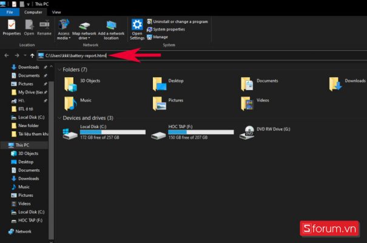Screen dimensions: 367x243
Task: Select Network in the navigation pane
Action: click(23, 231)
